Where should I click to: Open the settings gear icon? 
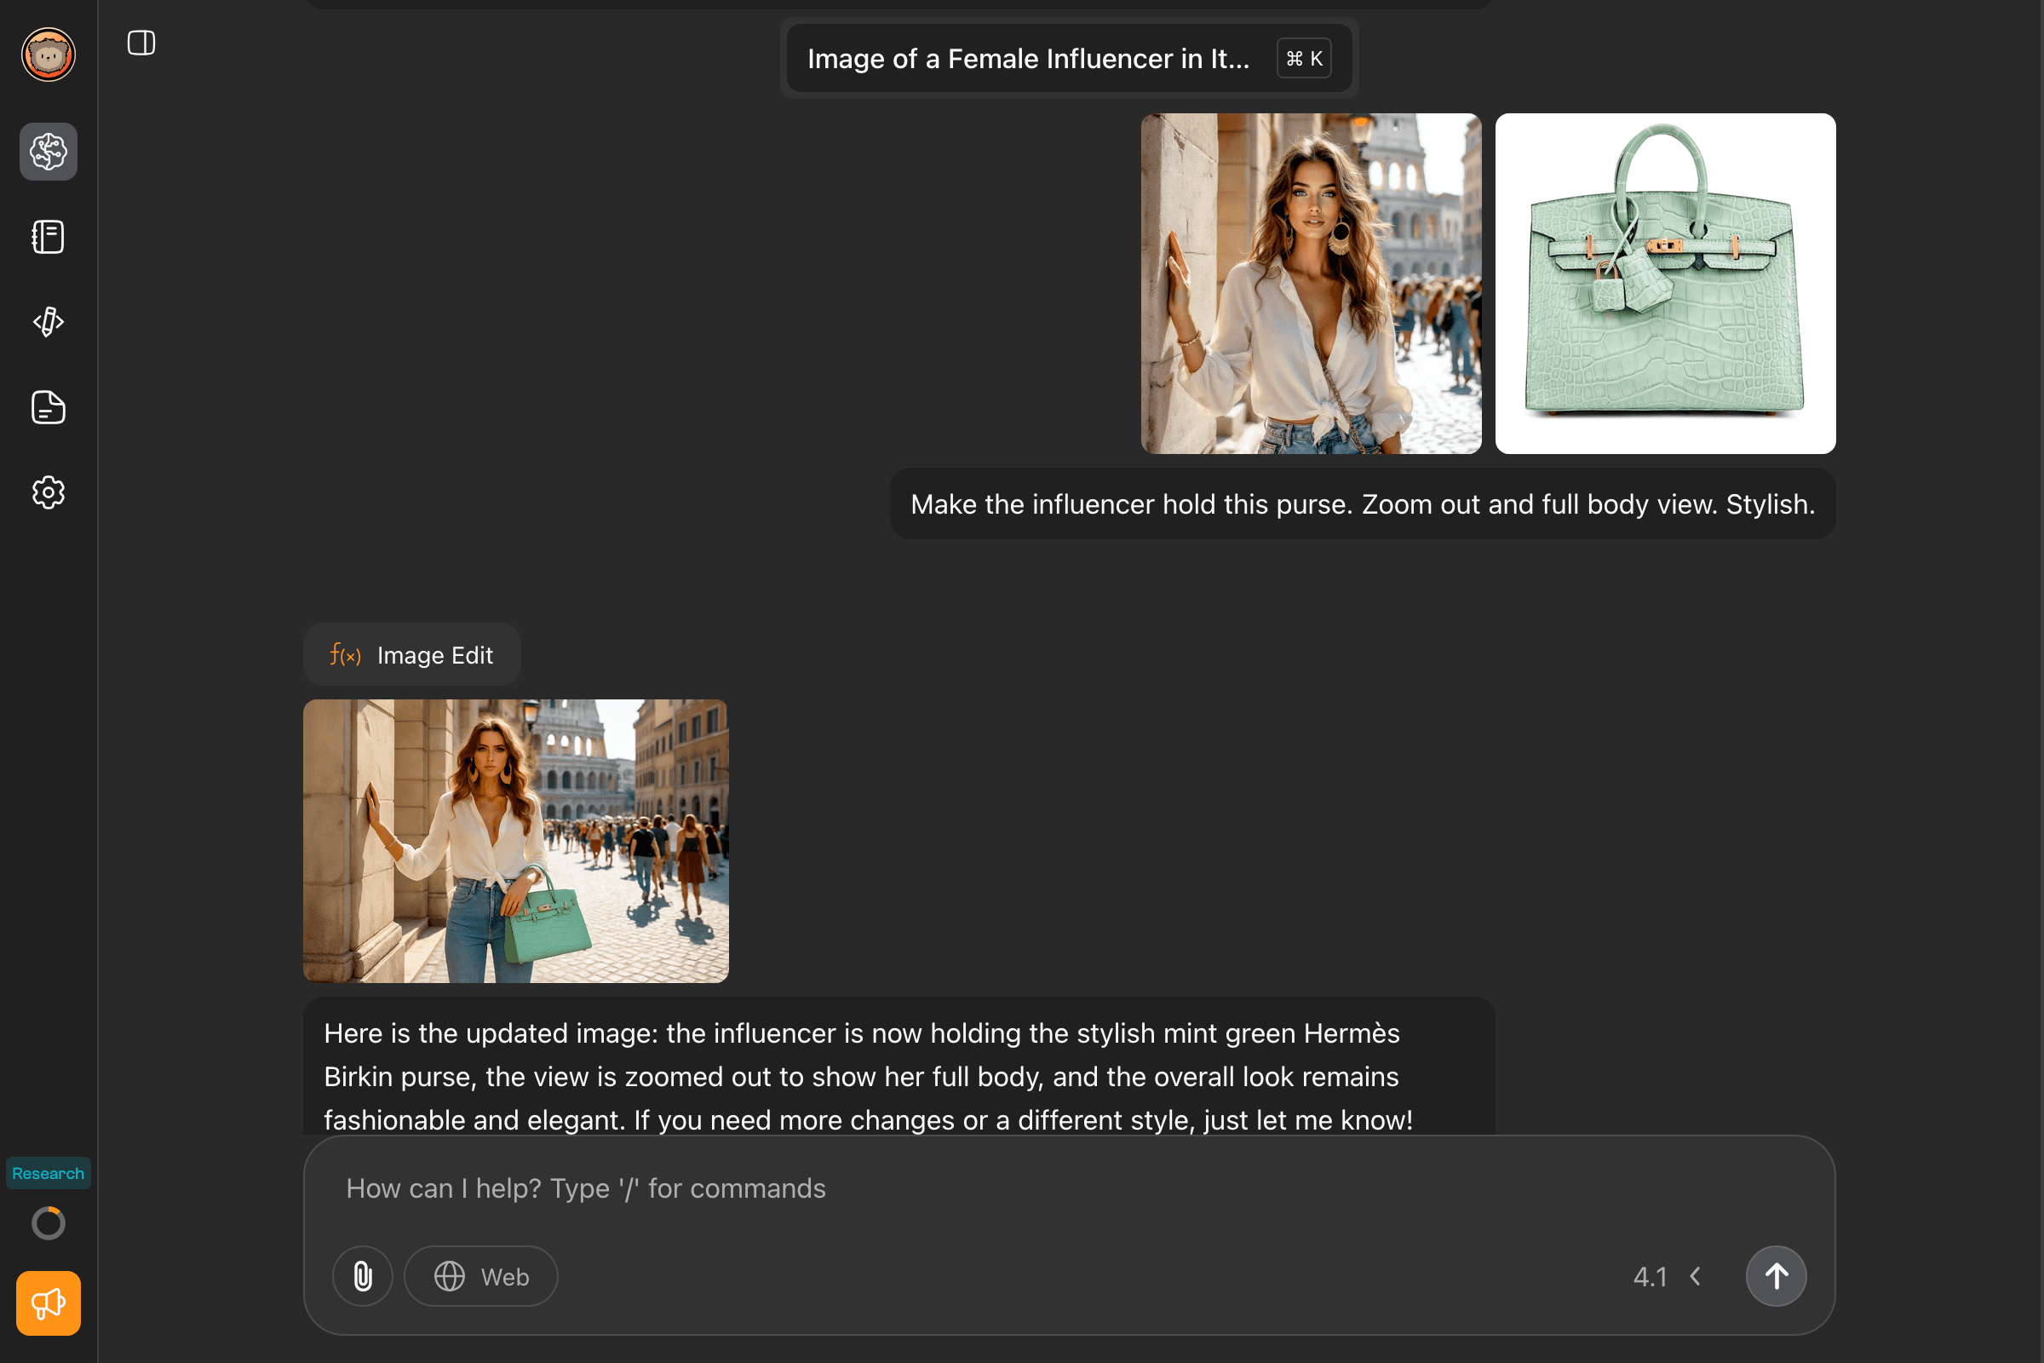pos(49,493)
